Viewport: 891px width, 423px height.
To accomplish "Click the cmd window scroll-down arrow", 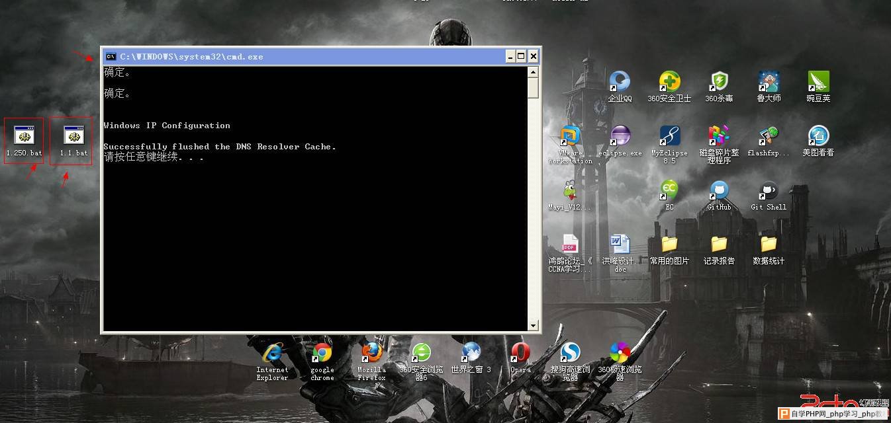I will (533, 325).
